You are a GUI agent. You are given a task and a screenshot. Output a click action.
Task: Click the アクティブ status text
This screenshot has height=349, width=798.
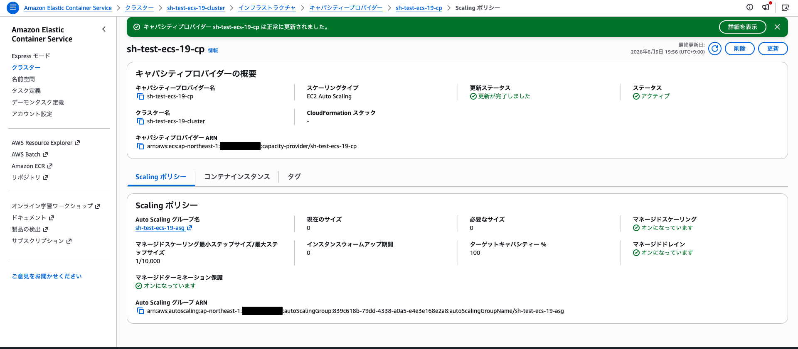click(651, 96)
